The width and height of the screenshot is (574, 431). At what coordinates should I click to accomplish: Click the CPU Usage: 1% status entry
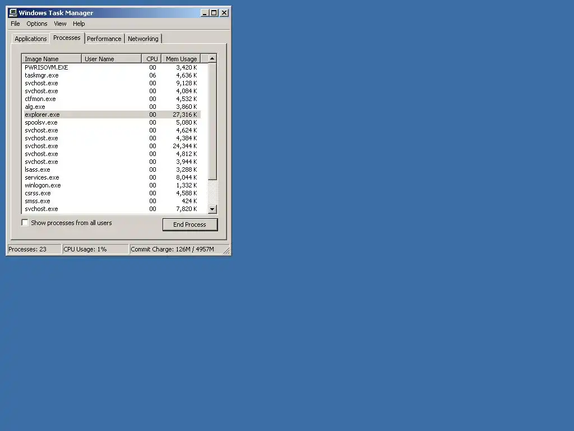pyautogui.click(x=95, y=249)
